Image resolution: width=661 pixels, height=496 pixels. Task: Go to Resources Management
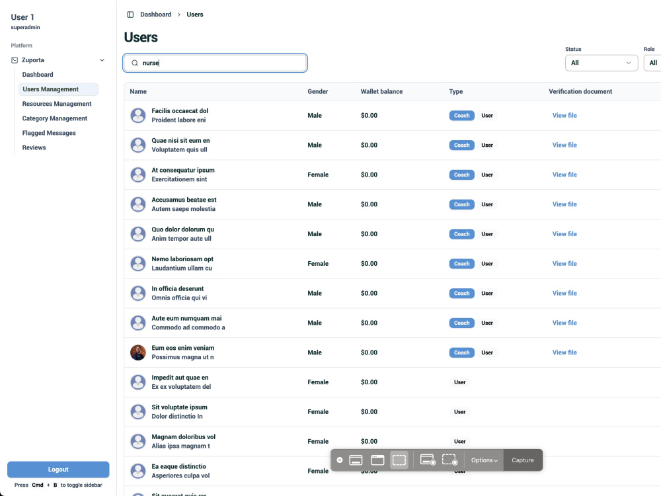[x=57, y=104]
